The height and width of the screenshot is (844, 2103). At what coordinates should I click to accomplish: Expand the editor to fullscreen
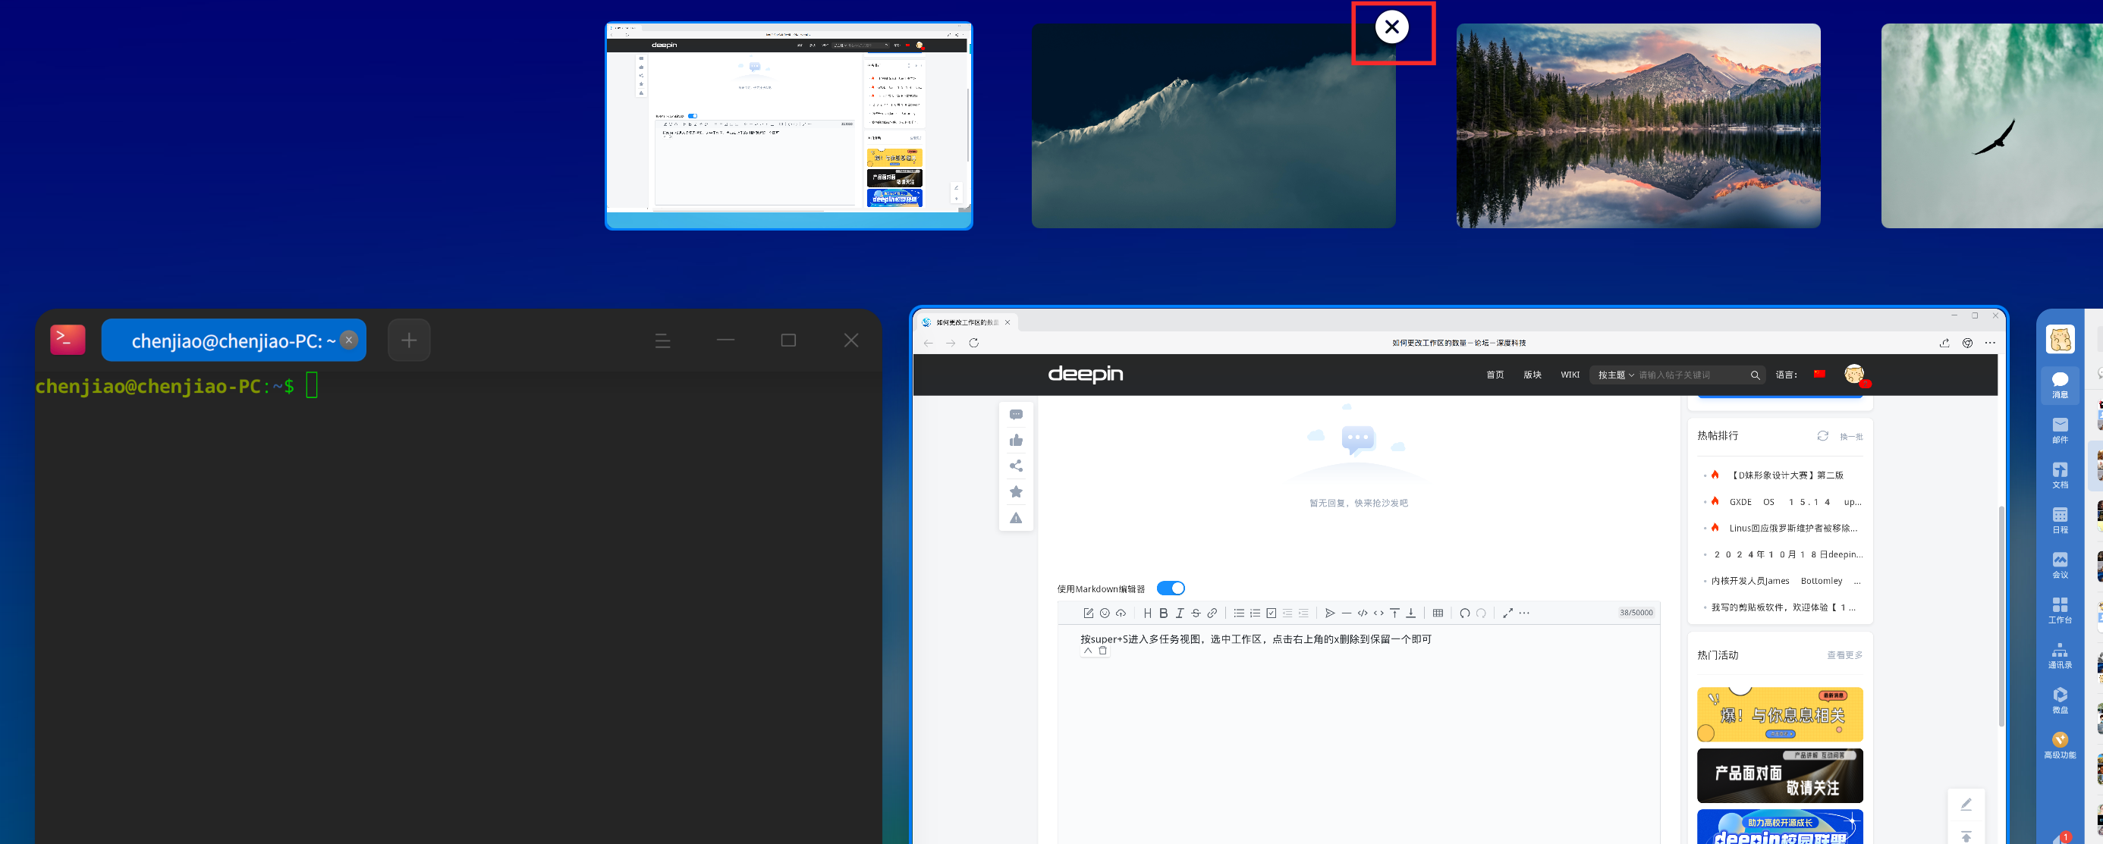pyautogui.click(x=1508, y=613)
